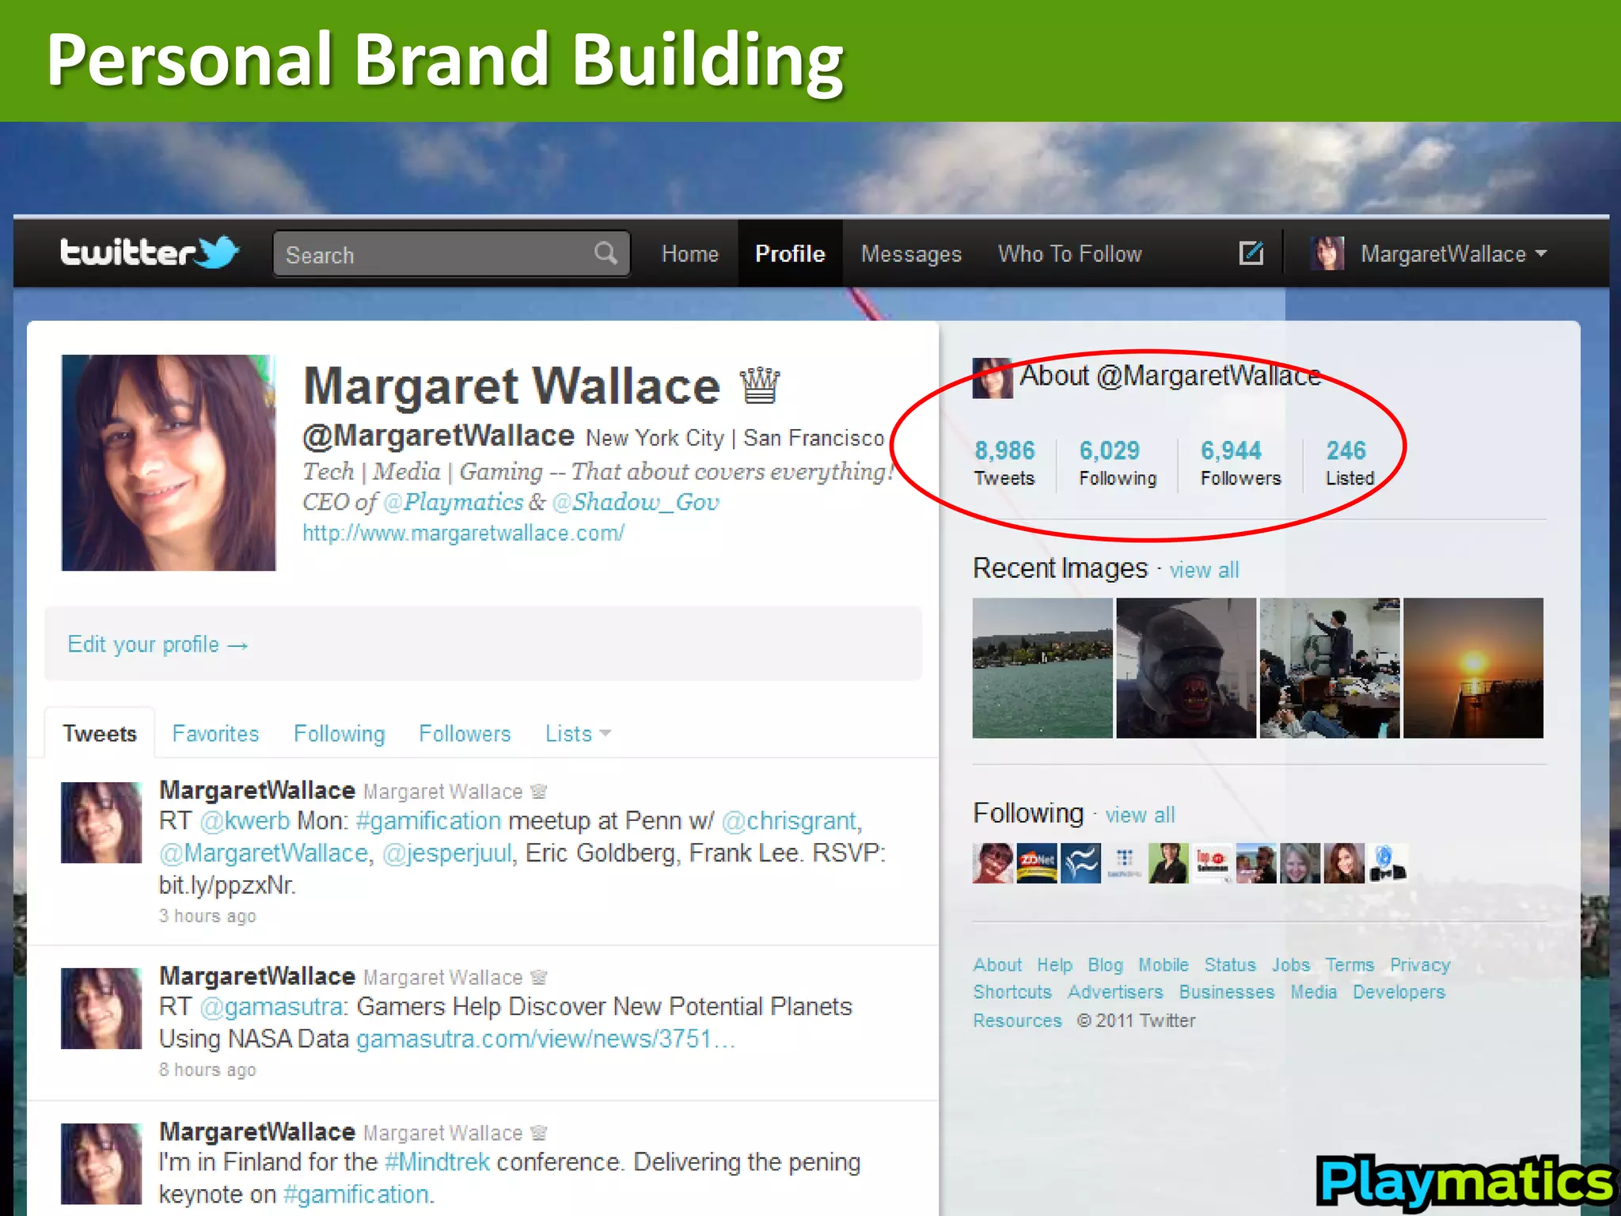
Task: Open the Shortcuts footer link
Action: pyautogui.click(x=1012, y=992)
